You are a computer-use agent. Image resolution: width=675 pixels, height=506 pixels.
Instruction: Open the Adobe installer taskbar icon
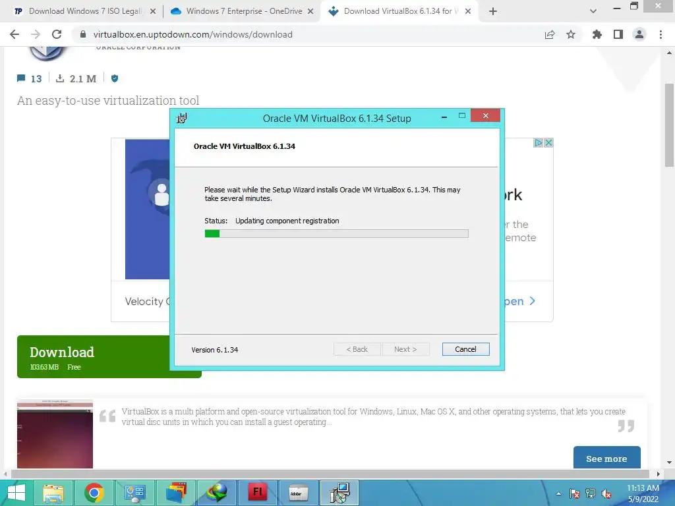click(x=298, y=493)
